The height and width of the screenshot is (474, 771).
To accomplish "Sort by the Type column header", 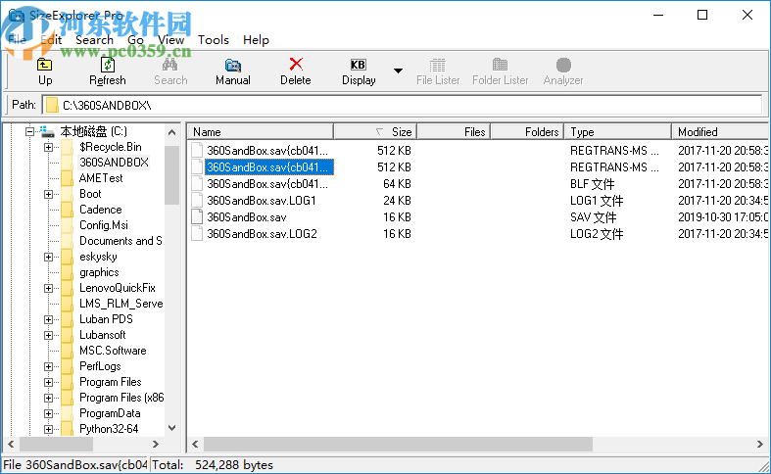I will [618, 132].
